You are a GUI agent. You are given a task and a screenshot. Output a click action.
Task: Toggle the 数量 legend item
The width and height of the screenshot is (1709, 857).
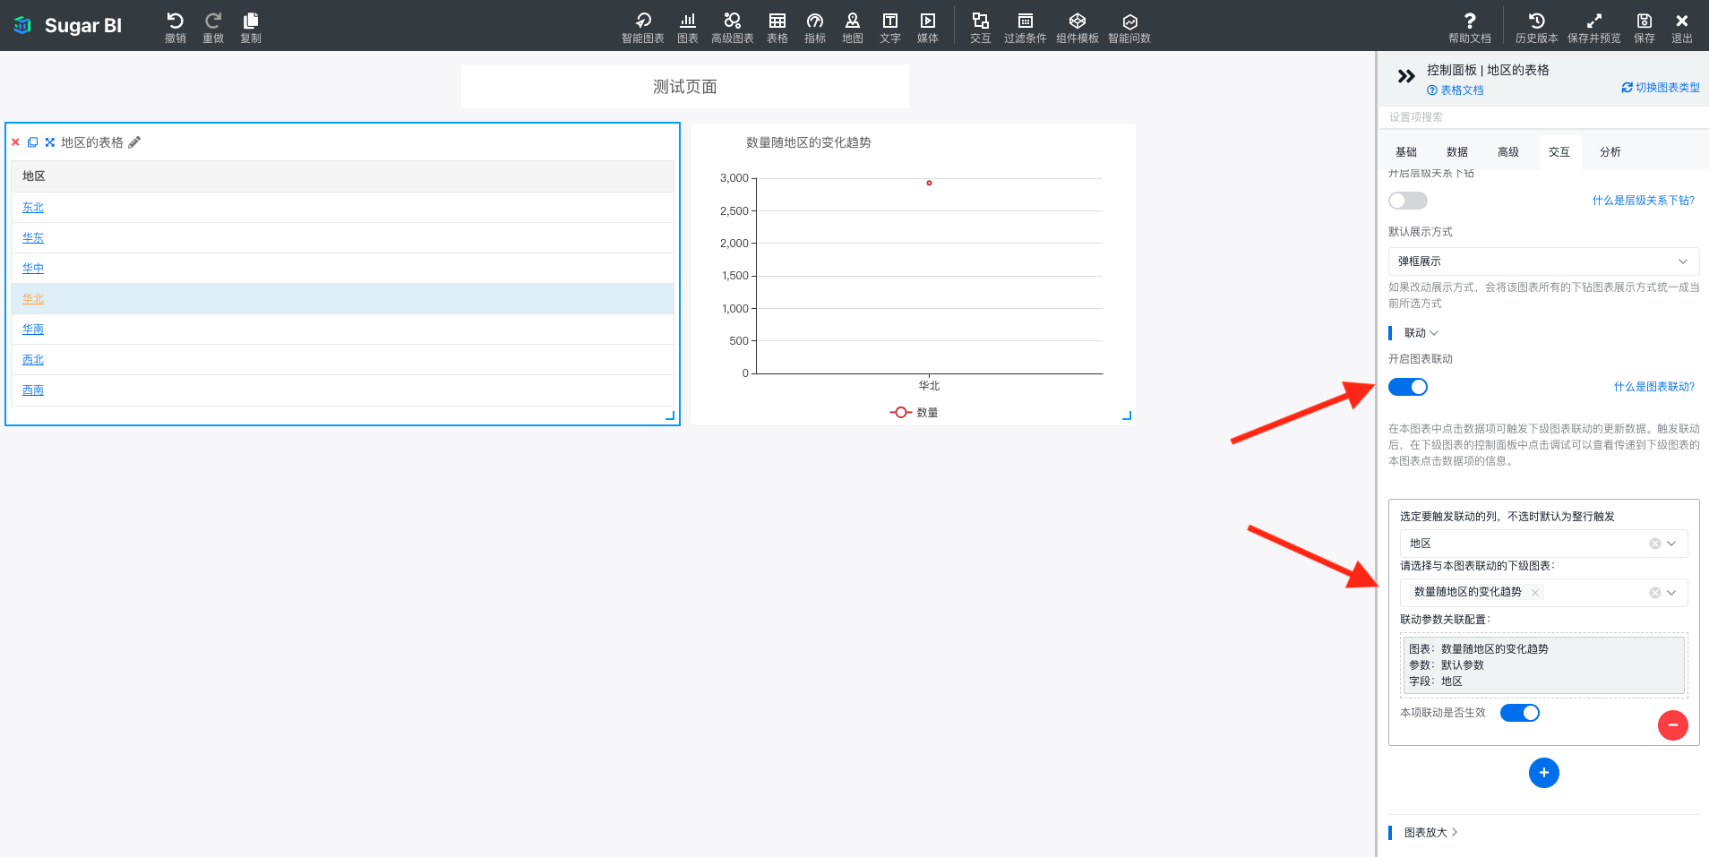[x=915, y=413]
